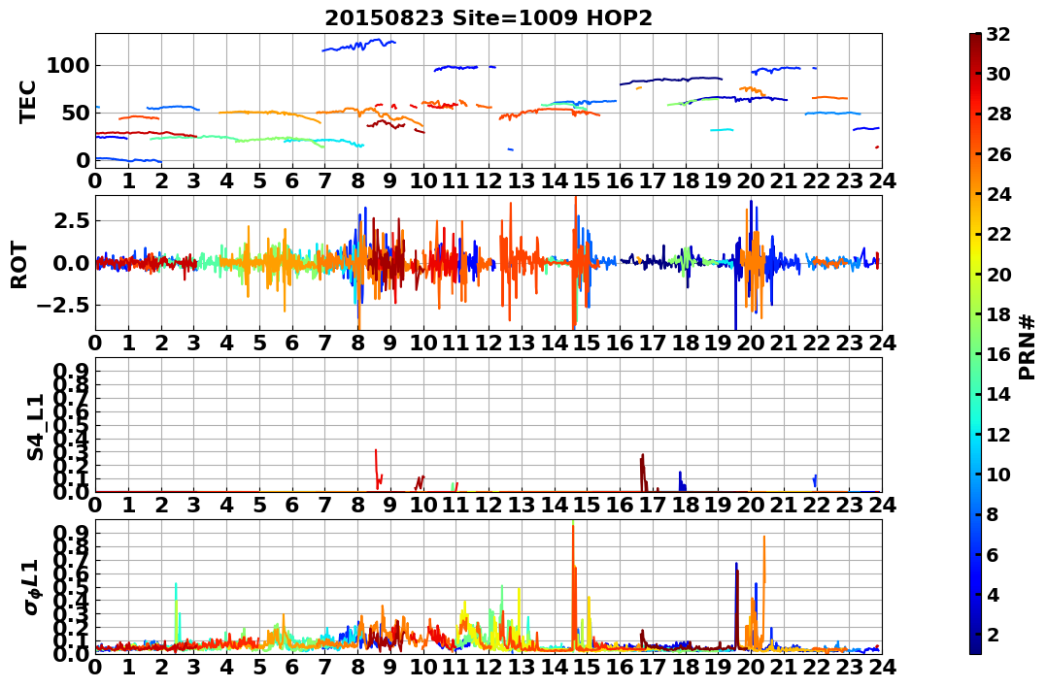Image resolution: width=1046 pixels, height=688 pixels.
Task: Click x-axis tick '12' under the TEC panel
Action: point(489,180)
